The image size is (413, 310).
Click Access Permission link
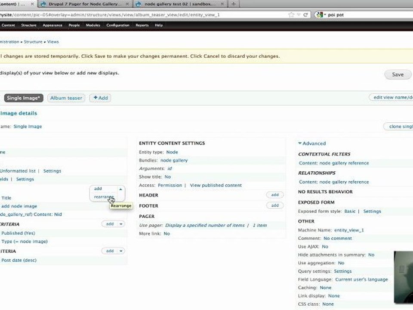coord(170,185)
